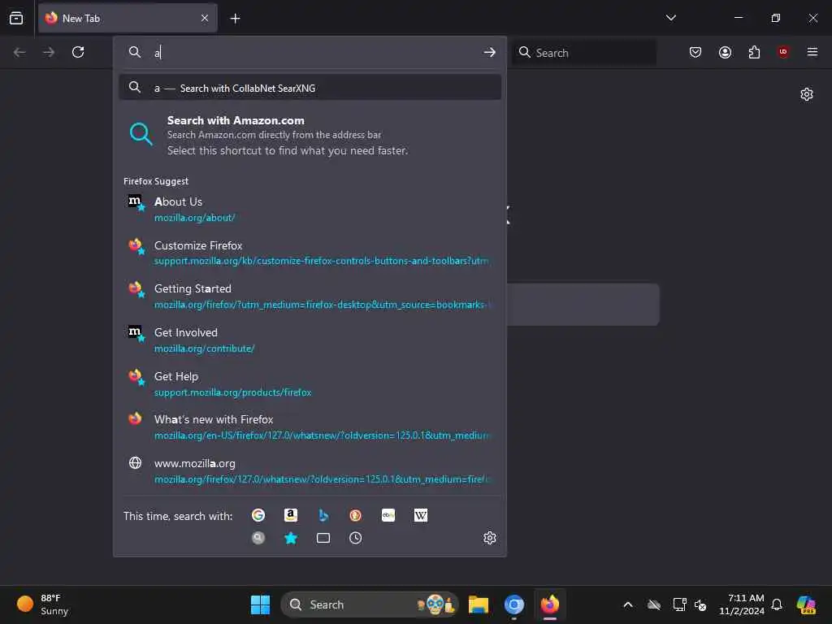The width and height of the screenshot is (832, 624).
Task: Search open tabs with the tab icon
Action: point(323,538)
